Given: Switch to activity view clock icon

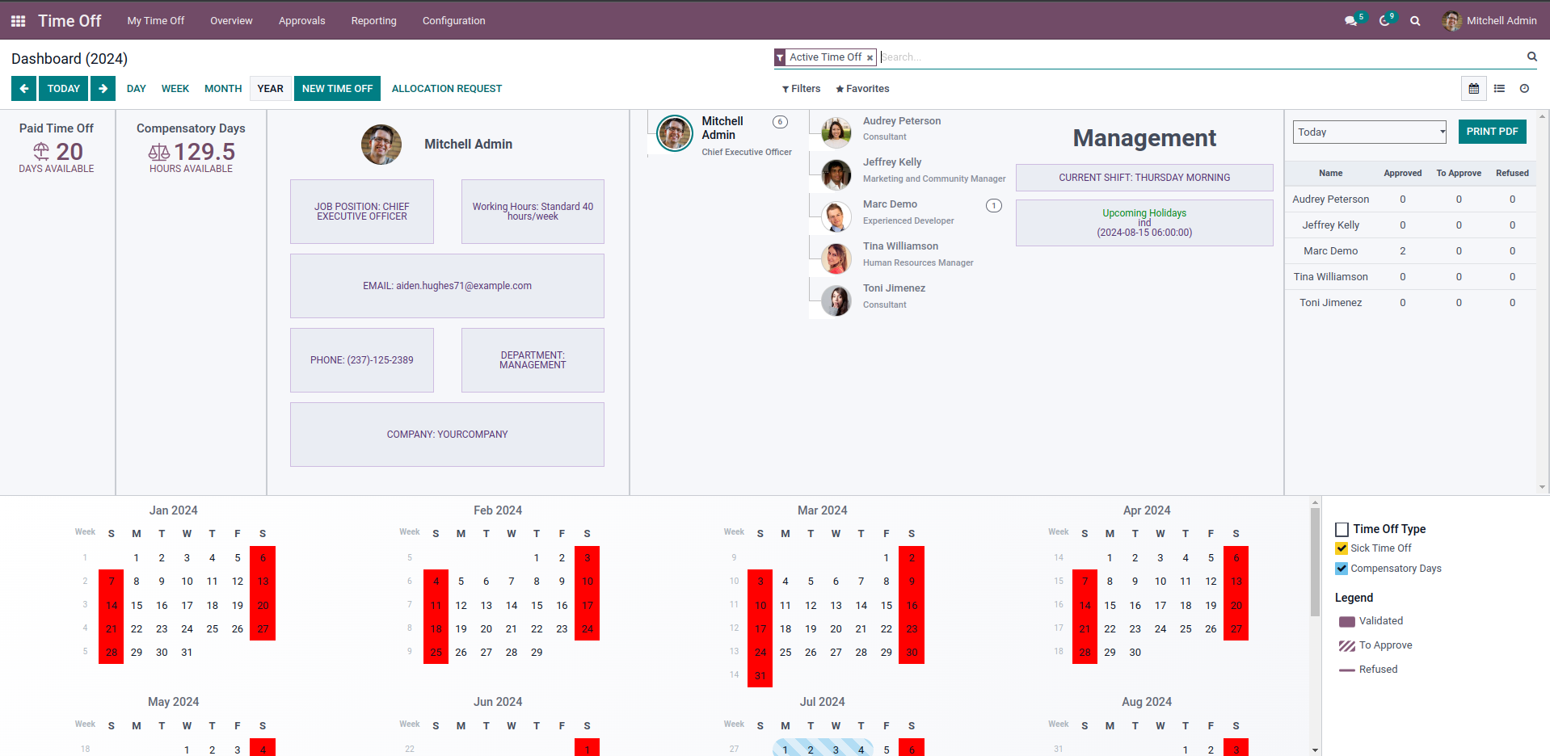Looking at the screenshot, I should (x=1524, y=89).
